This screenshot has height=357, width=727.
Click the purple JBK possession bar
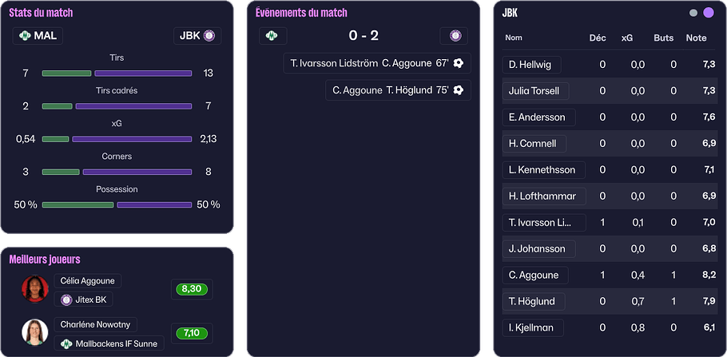point(154,205)
